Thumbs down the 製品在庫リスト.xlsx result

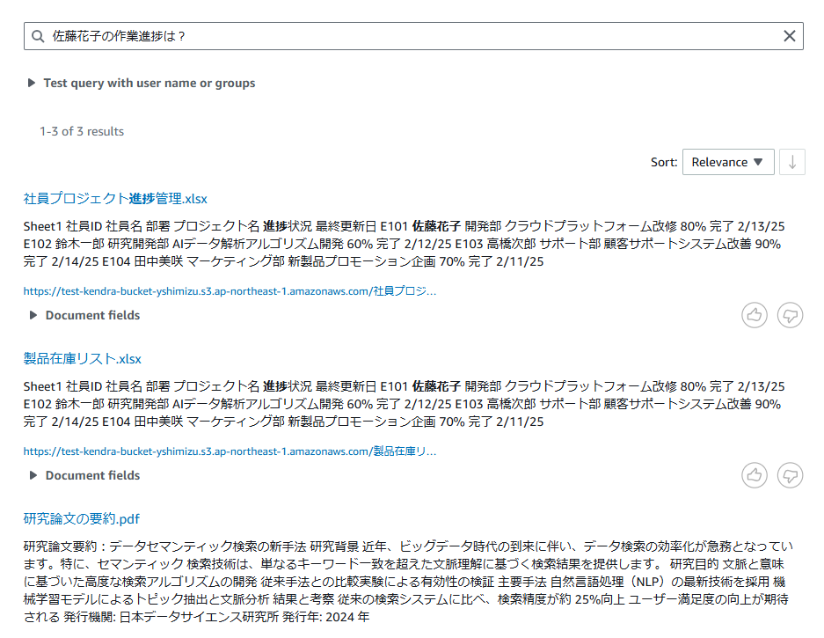pyautogui.click(x=790, y=475)
